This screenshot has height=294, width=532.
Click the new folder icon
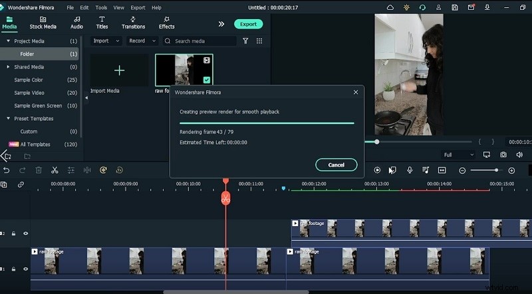(x=7, y=156)
